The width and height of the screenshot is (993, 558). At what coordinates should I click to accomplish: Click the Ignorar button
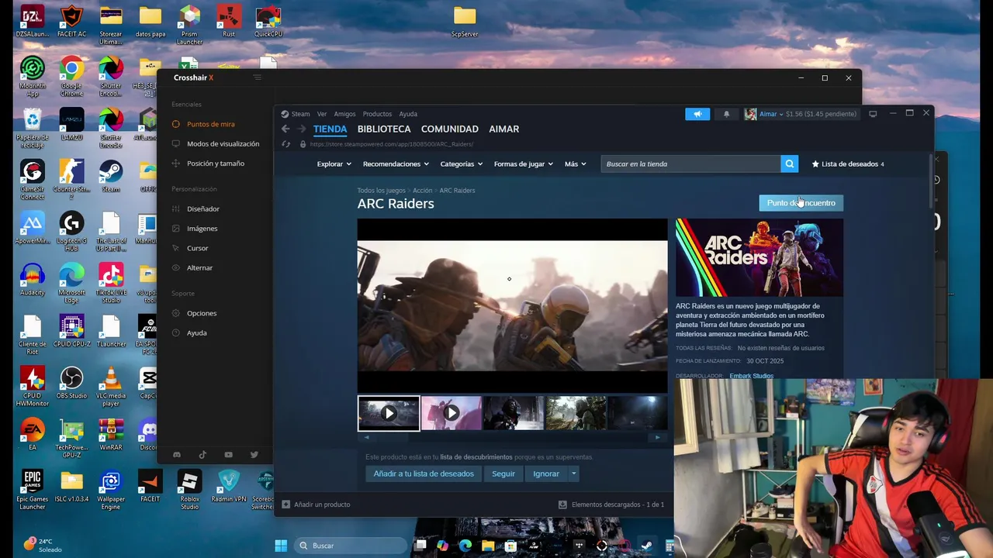(546, 474)
